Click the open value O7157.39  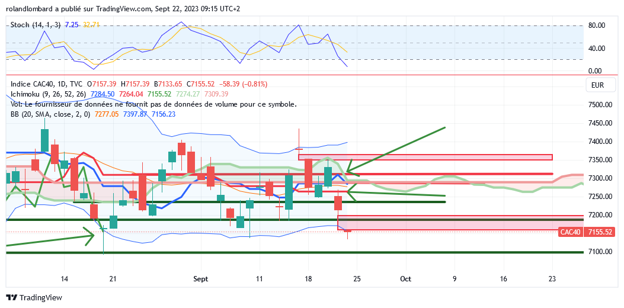101,84
